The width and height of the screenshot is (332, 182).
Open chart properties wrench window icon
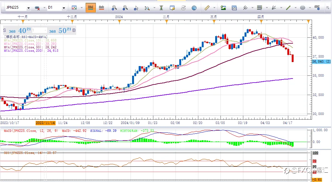[x=172, y=8]
